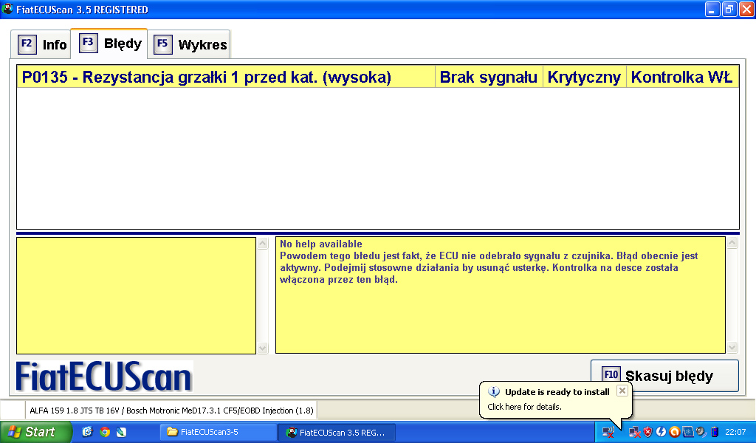Select the P0135 error row
Viewport: 756px width, 443px height.
[377, 77]
